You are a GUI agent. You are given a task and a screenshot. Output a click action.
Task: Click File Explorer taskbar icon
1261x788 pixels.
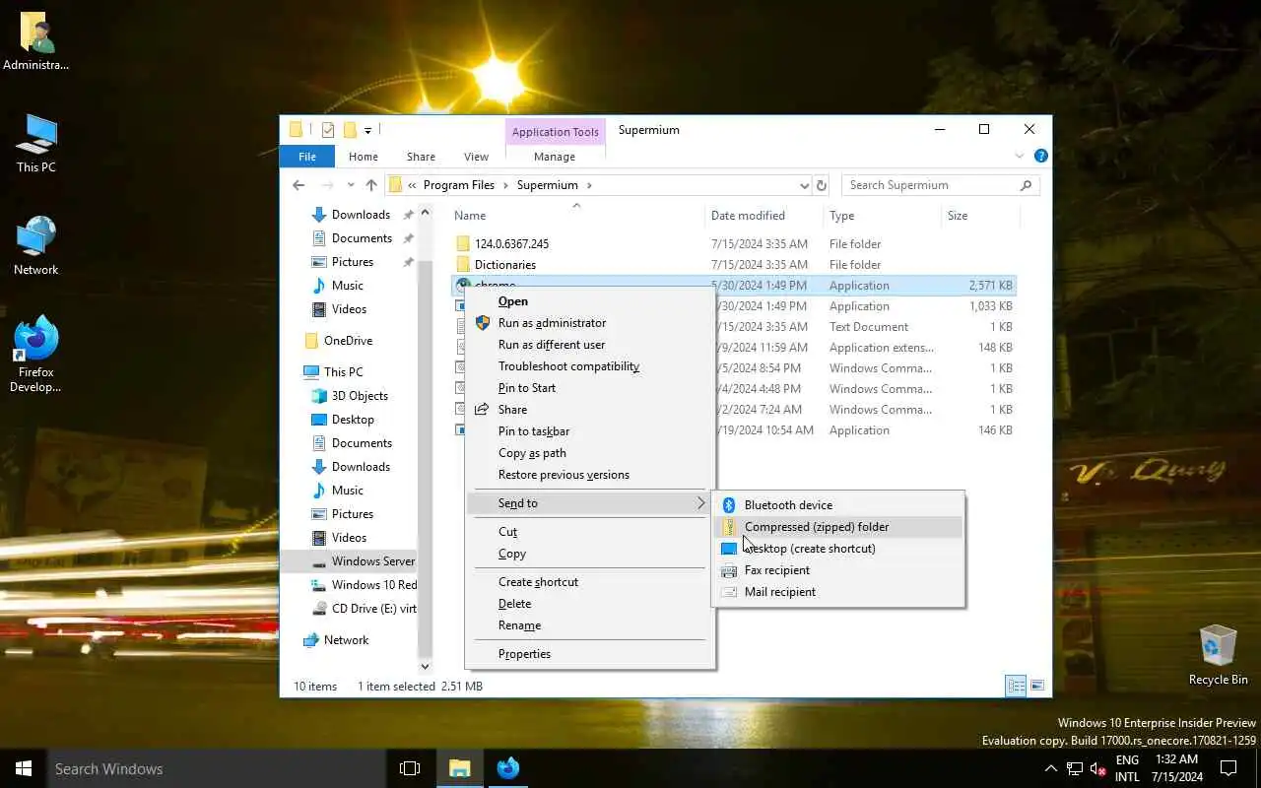[x=460, y=768]
